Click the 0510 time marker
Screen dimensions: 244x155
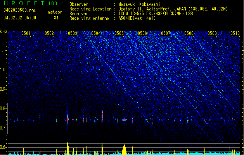pyautogui.click(x=235, y=33)
